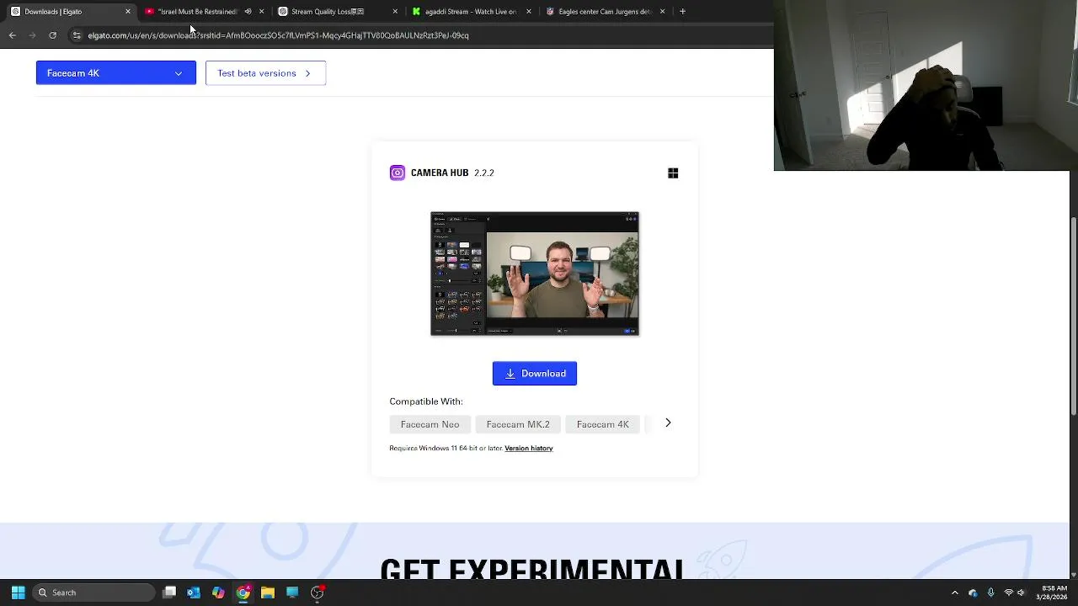The width and height of the screenshot is (1078, 606).
Task: Click the Test beta versions button
Action: pyautogui.click(x=265, y=73)
